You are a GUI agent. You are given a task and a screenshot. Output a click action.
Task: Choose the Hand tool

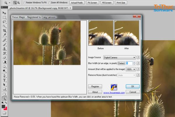4,94
